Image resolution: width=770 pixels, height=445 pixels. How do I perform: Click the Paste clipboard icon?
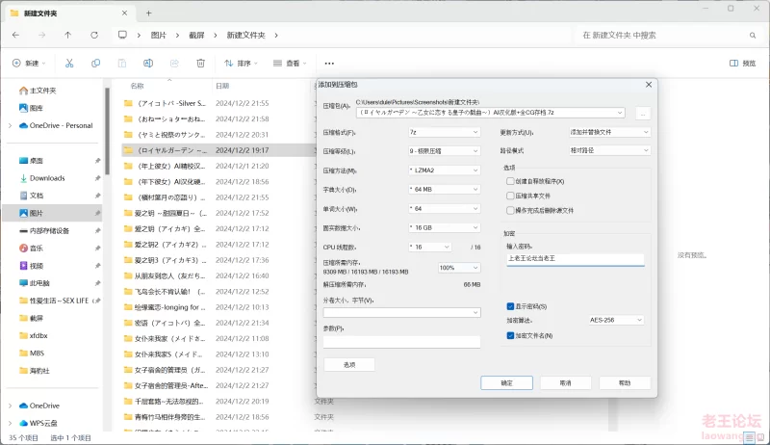coord(122,63)
